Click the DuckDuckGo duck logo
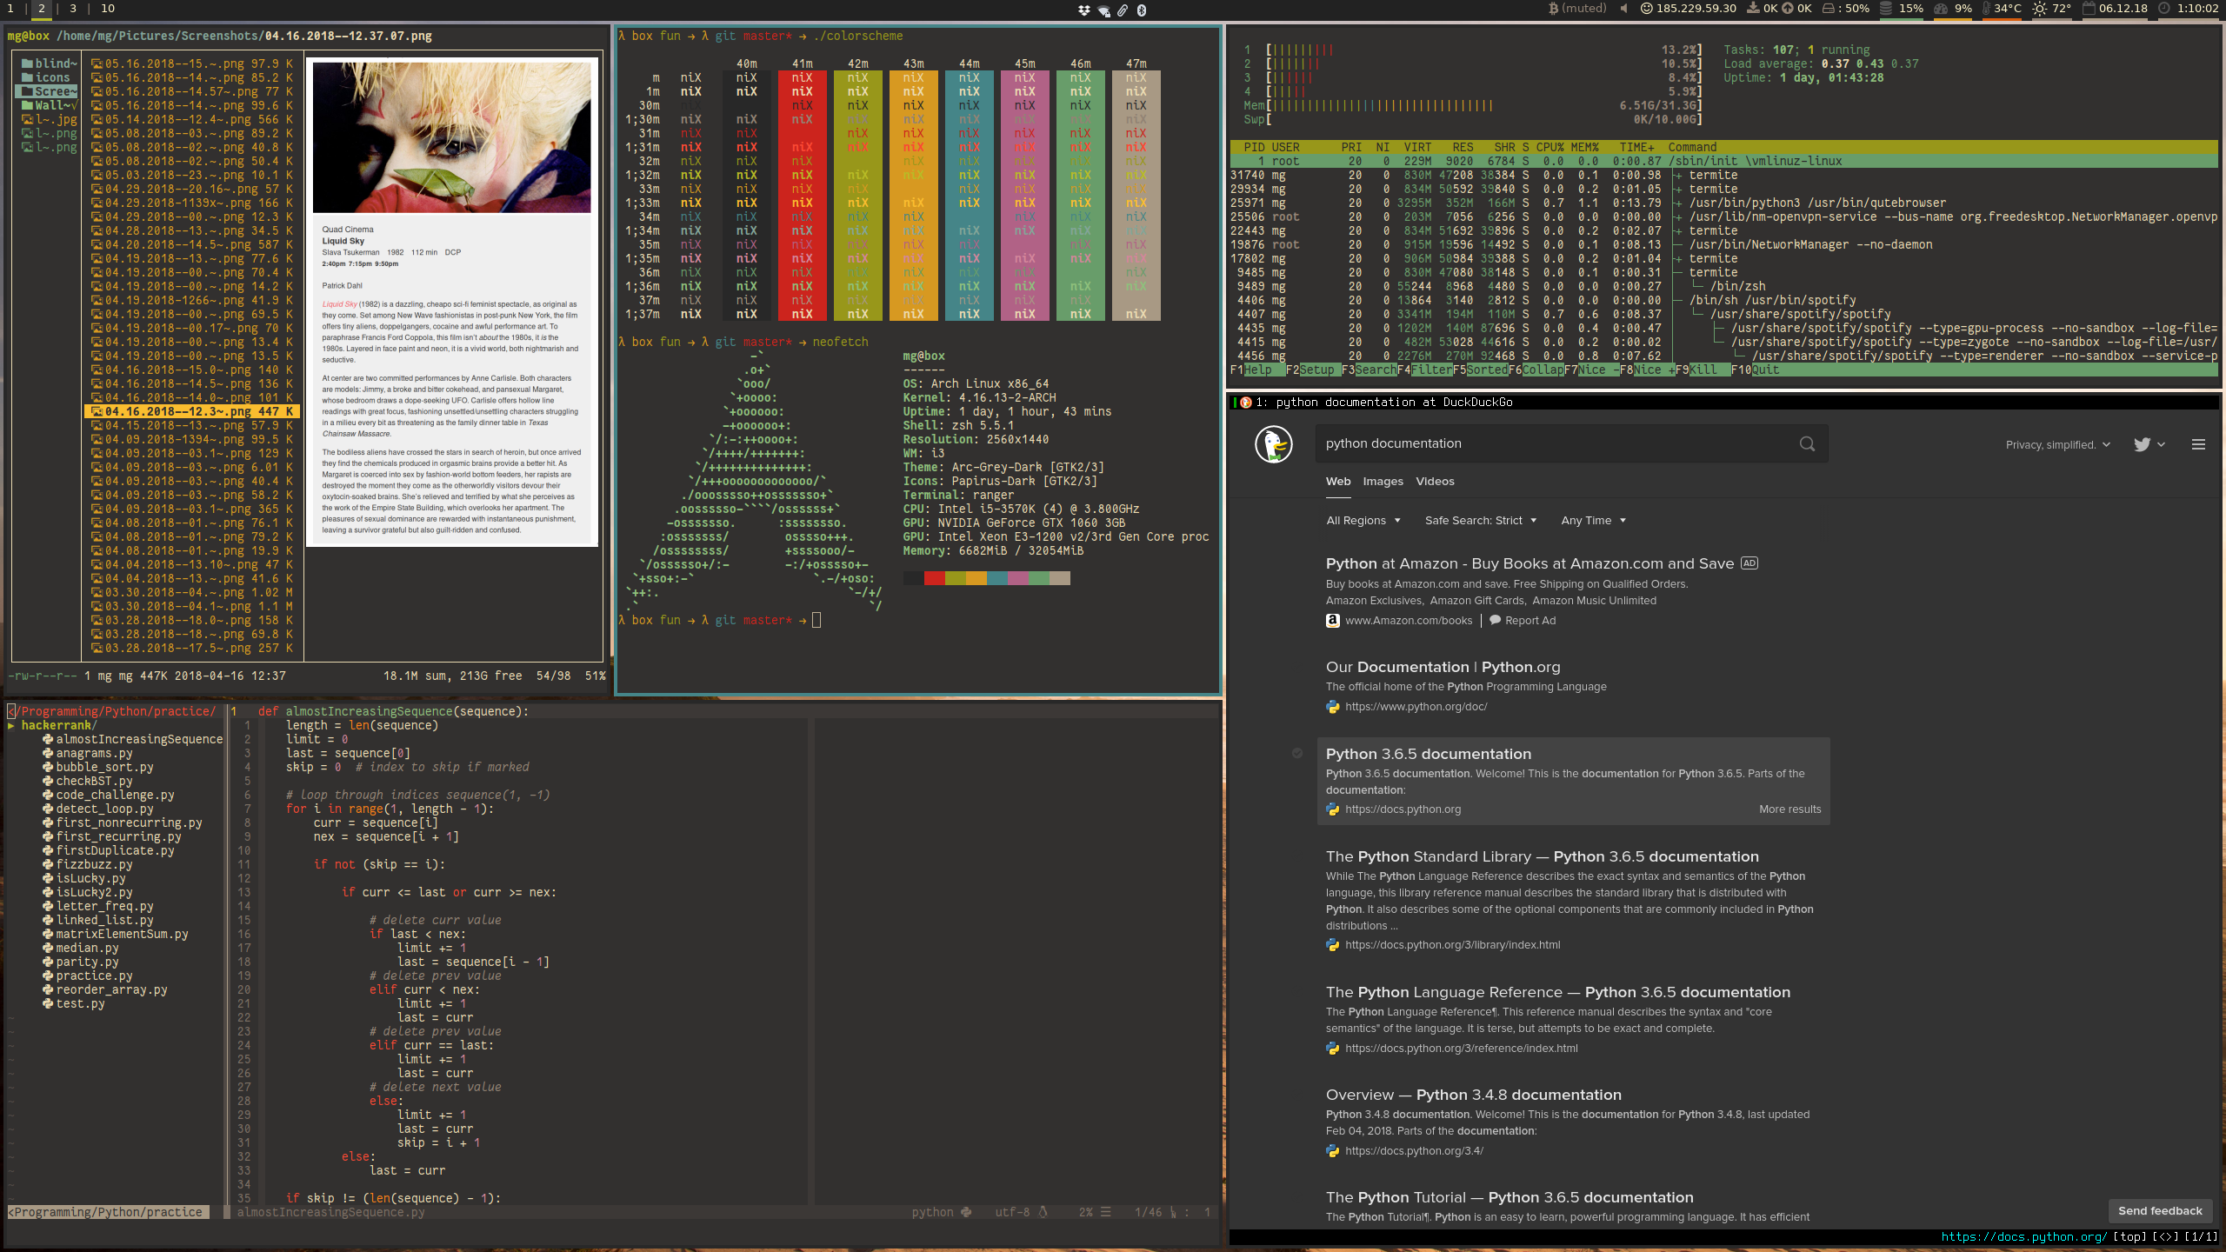2226x1252 pixels. point(1273,444)
